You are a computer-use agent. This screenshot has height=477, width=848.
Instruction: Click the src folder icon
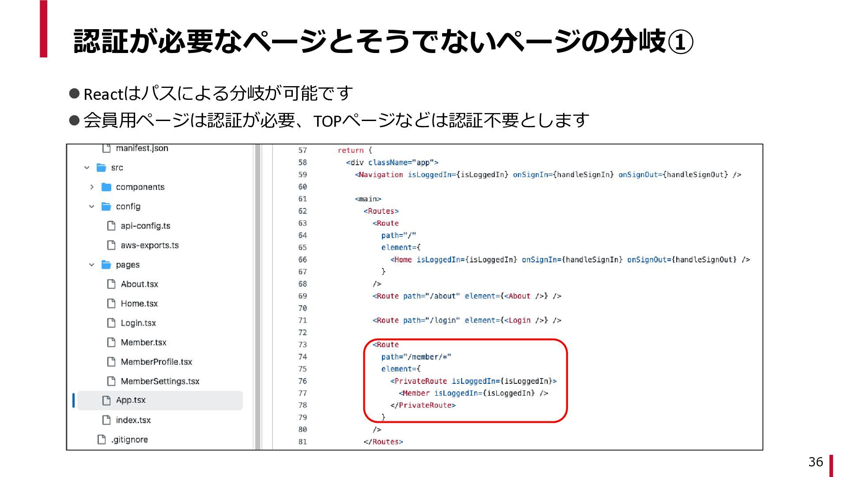102,168
